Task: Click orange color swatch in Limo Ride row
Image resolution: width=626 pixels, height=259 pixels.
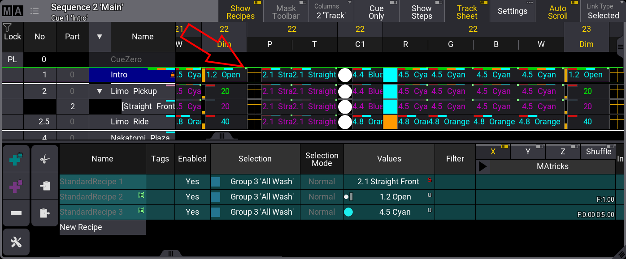Action: [390, 122]
